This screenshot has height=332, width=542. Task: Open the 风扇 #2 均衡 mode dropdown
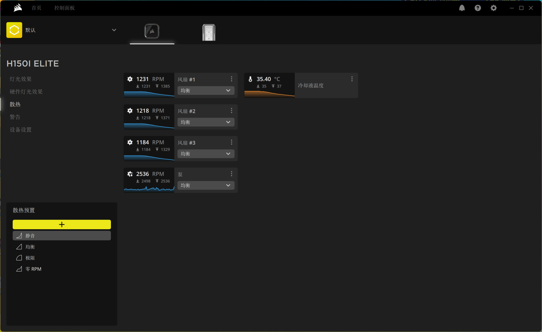click(x=206, y=122)
